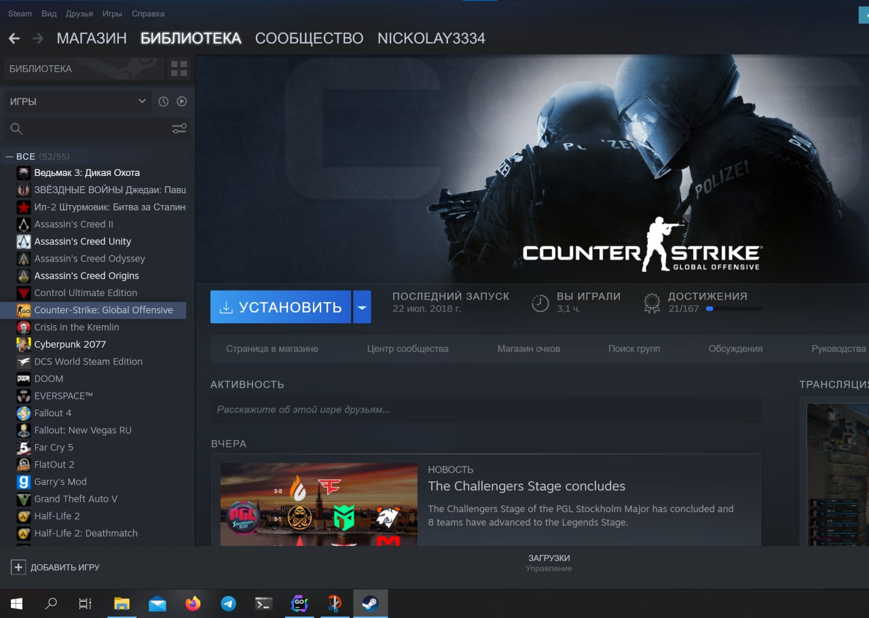This screenshot has width=869, height=618.
Task: Go to the МАГАЗИН tab
Action: [x=92, y=39]
